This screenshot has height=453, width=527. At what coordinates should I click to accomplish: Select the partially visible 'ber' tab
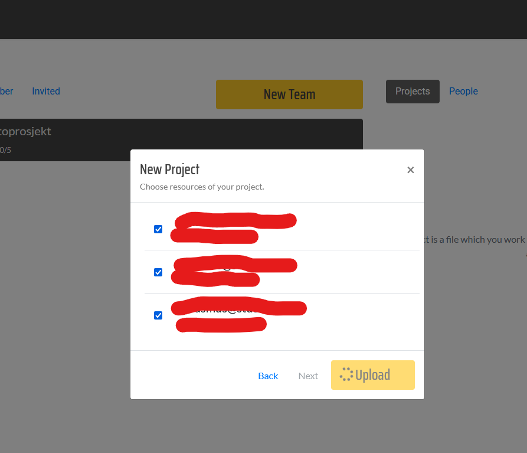pos(6,91)
